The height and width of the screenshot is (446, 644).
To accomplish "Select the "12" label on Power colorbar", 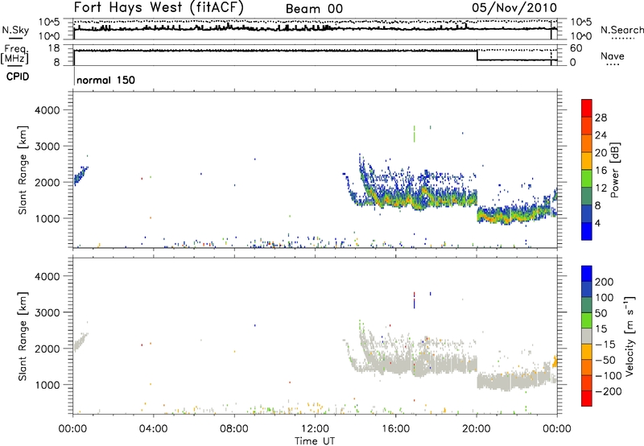I will point(601,188).
